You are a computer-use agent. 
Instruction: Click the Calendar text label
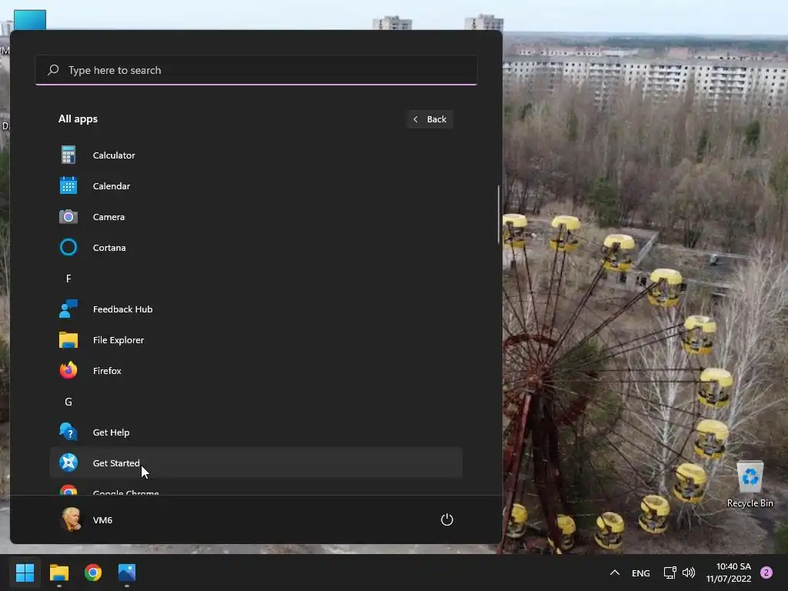[x=112, y=186]
